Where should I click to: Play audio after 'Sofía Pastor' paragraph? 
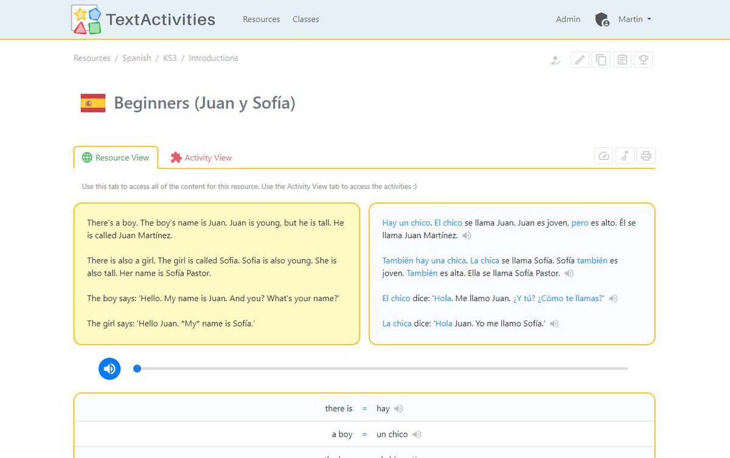click(569, 274)
